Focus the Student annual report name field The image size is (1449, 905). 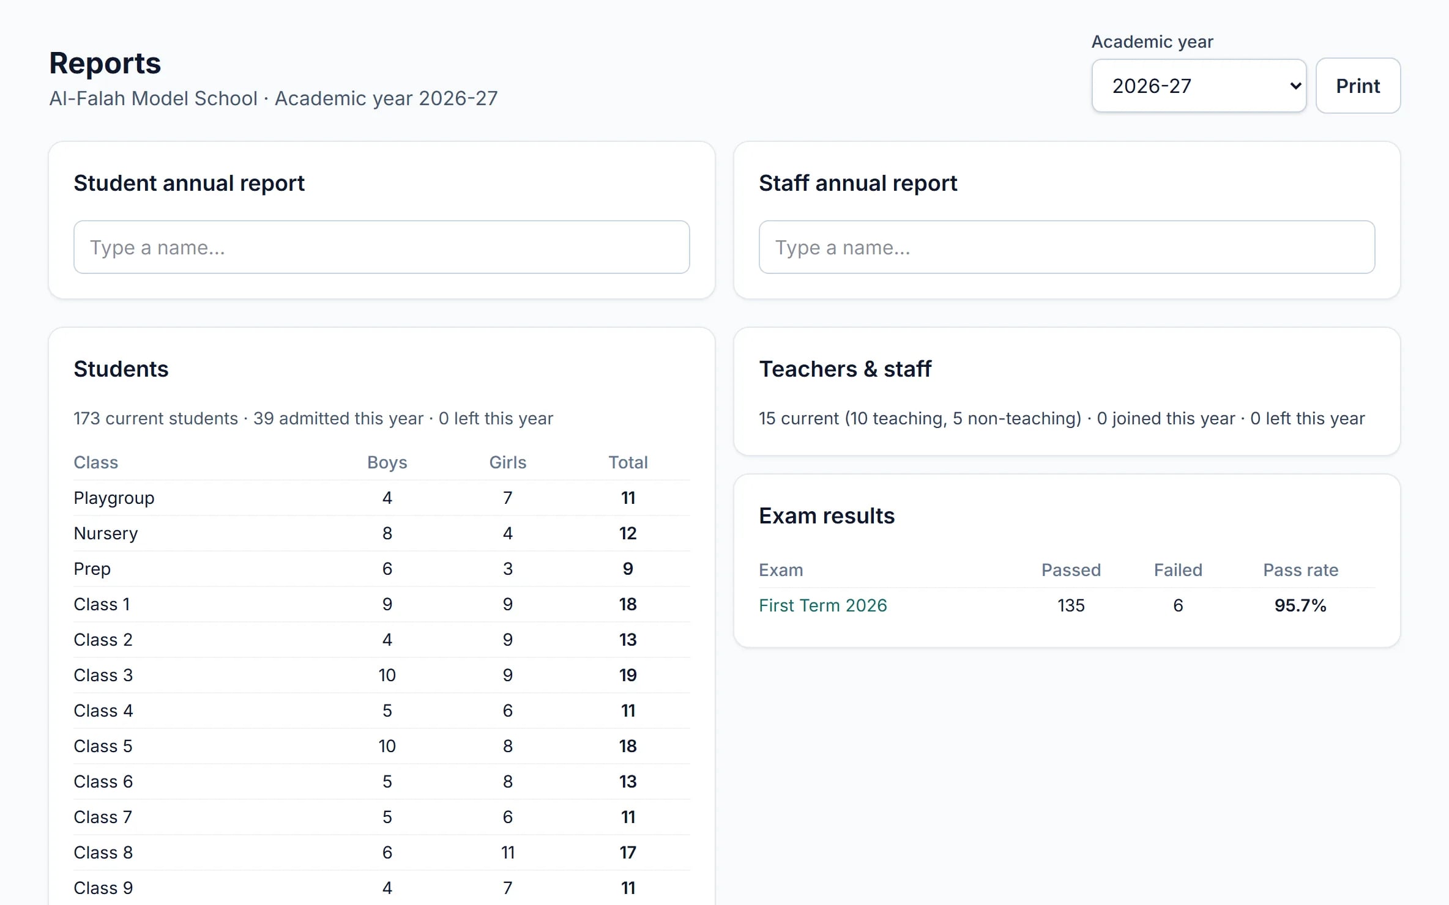381,247
